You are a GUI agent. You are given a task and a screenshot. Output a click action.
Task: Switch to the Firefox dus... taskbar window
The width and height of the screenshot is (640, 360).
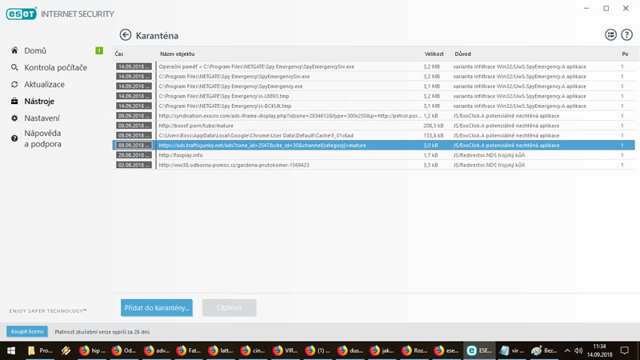[x=350, y=350]
